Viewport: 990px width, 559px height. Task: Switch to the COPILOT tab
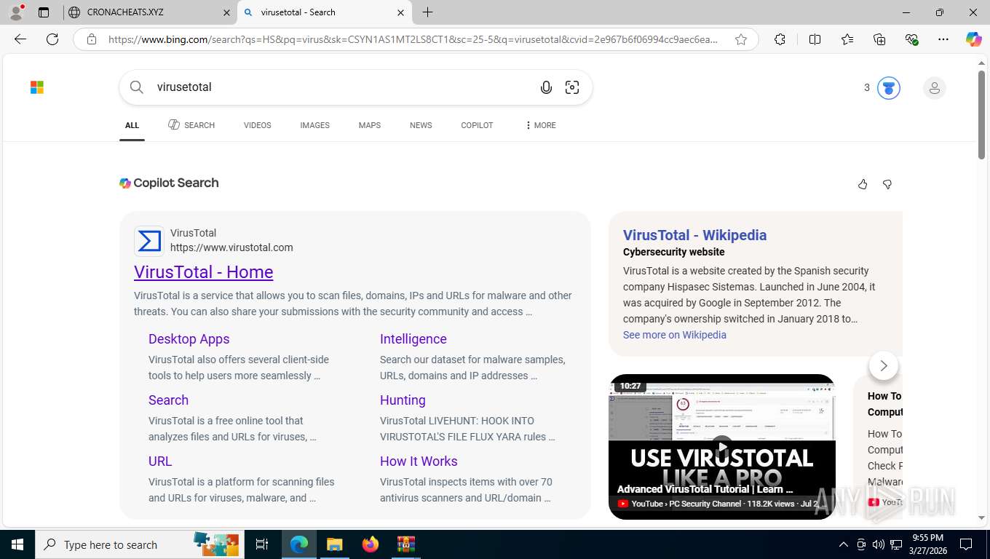click(477, 125)
